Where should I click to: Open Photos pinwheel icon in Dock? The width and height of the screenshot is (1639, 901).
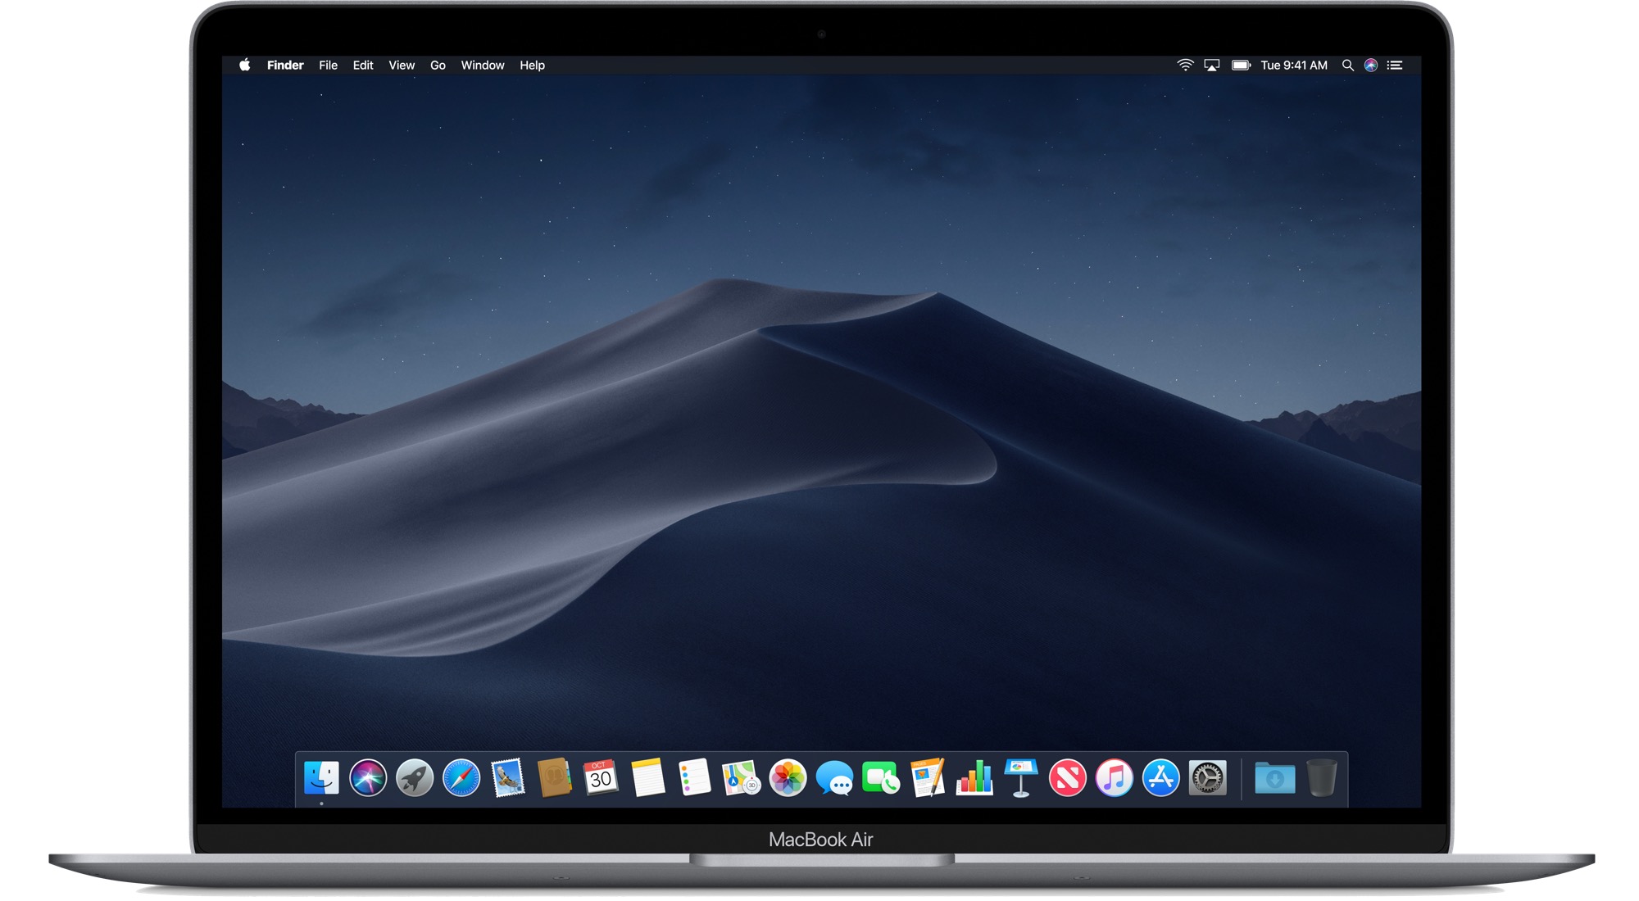788,777
